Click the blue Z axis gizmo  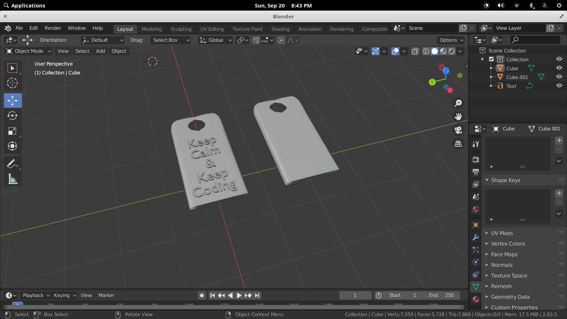pyautogui.click(x=446, y=71)
